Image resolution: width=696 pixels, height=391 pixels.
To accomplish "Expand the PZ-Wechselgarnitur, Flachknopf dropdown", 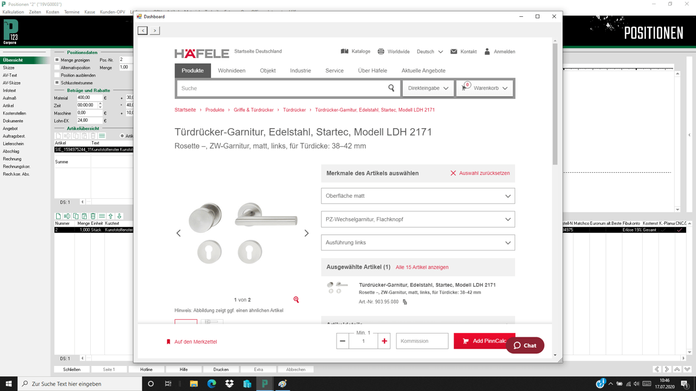I will click(x=418, y=219).
